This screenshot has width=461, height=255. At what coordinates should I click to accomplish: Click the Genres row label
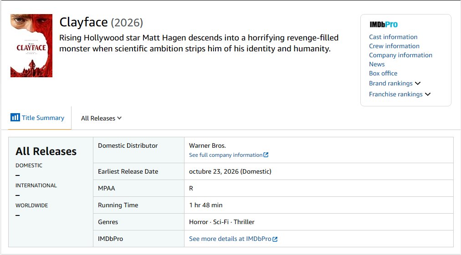[x=108, y=222]
